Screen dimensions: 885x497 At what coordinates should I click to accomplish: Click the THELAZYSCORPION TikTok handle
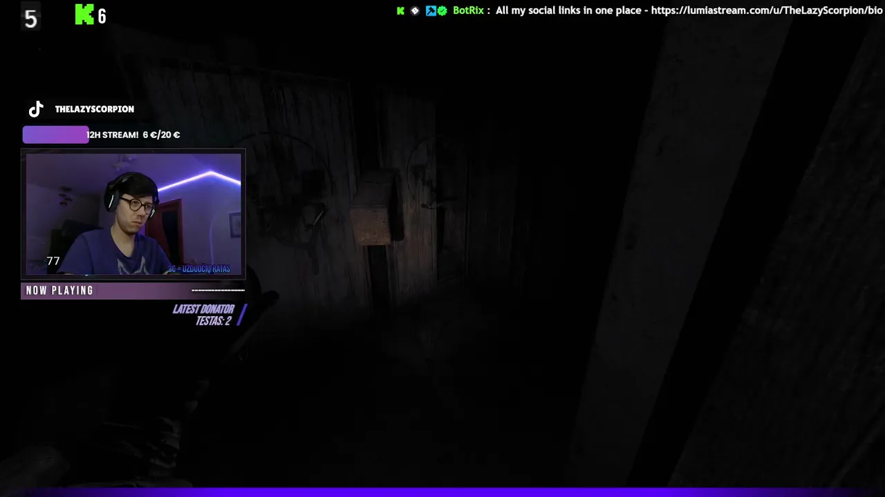coord(95,109)
